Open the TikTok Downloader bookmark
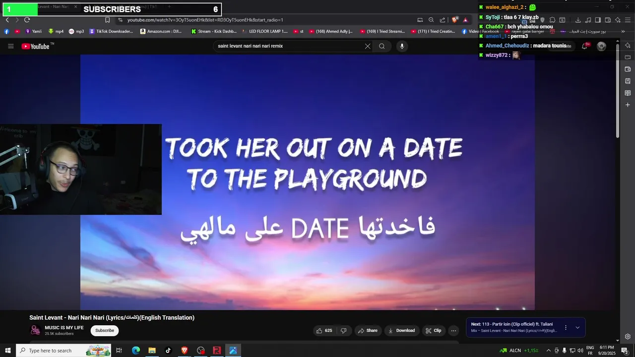The height and width of the screenshot is (357, 635). pos(111,31)
